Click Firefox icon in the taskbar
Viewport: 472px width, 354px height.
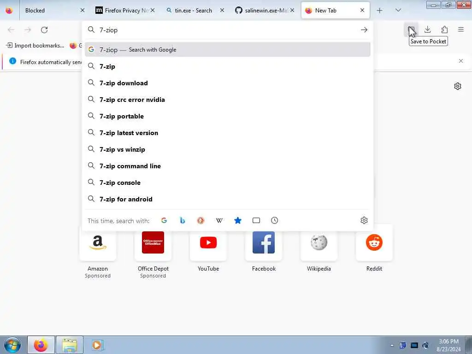click(x=41, y=345)
